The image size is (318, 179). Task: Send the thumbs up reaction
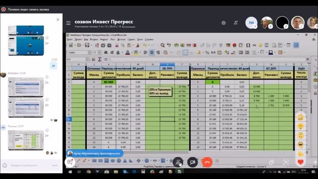[x=301, y=154]
